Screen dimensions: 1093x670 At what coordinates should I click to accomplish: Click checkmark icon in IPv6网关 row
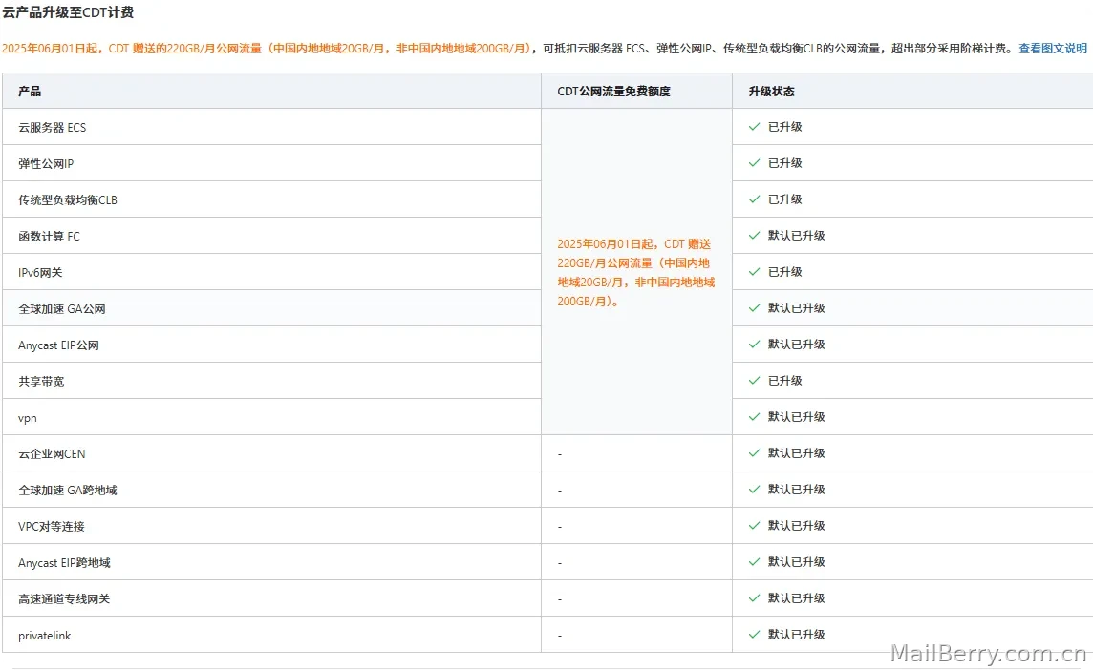tap(754, 272)
